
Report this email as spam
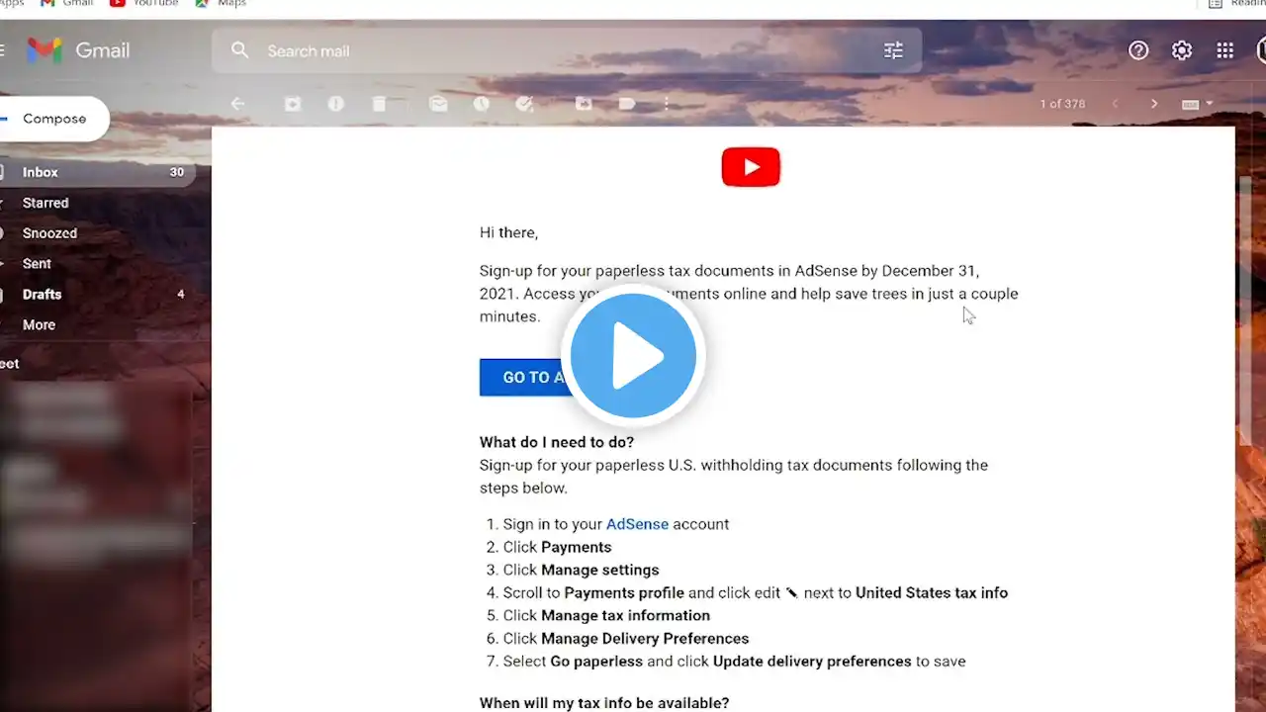pyautogui.click(x=336, y=104)
